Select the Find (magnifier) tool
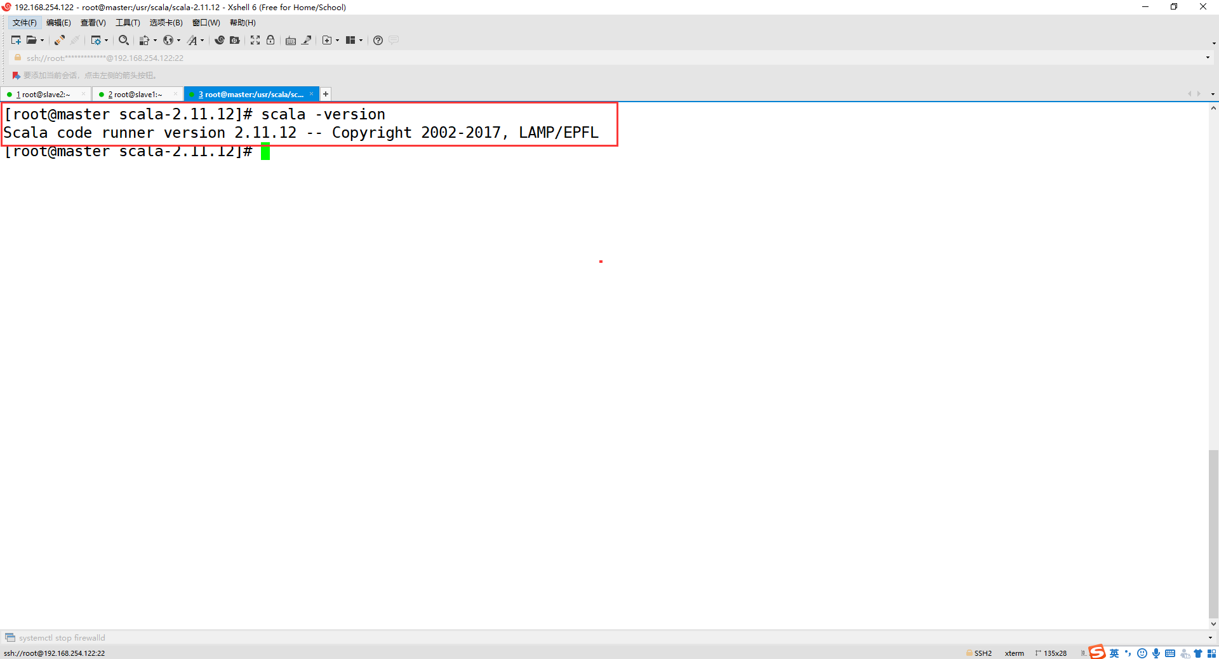This screenshot has width=1219, height=659. tap(123, 40)
